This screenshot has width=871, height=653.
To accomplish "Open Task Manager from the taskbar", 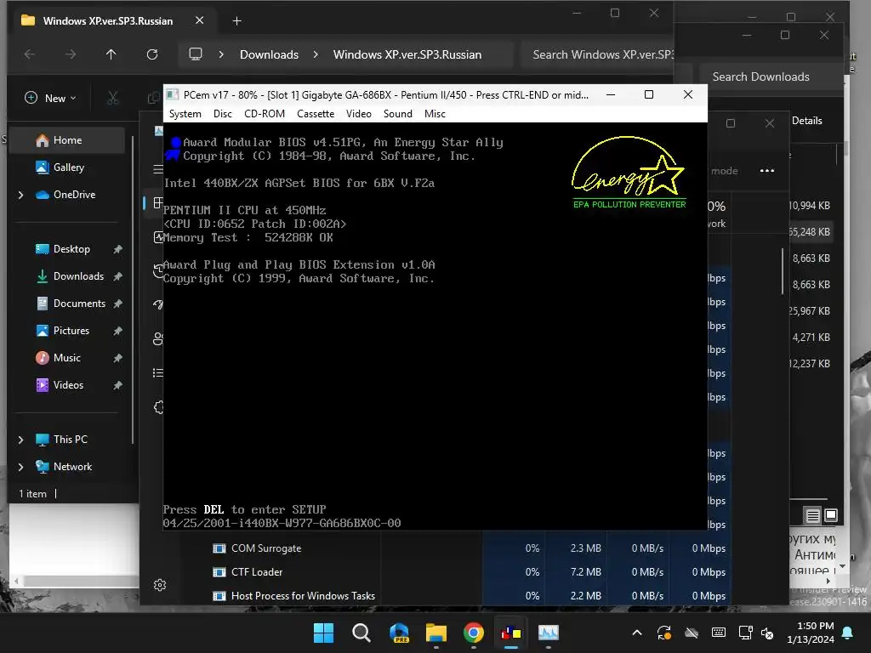I will point(549,633).
